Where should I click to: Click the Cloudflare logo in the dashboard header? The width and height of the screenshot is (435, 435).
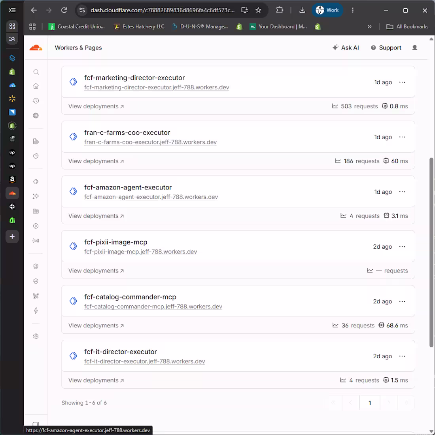(x=36, y=48)
